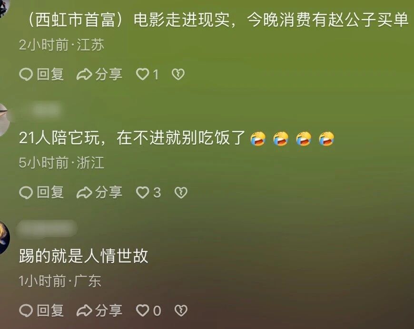Select the 踢的就是人情世故 comment text
Screen dimensions: 414x329
coord(83,256)
